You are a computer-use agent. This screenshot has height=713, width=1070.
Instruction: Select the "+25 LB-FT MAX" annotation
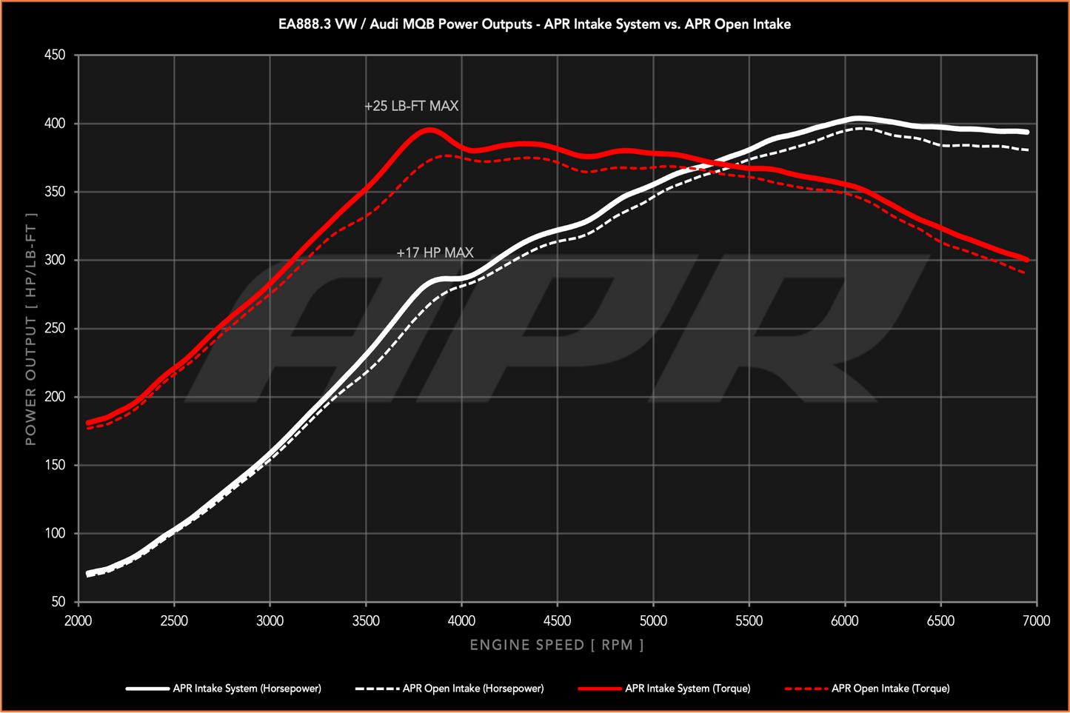(x=412, y=106)
